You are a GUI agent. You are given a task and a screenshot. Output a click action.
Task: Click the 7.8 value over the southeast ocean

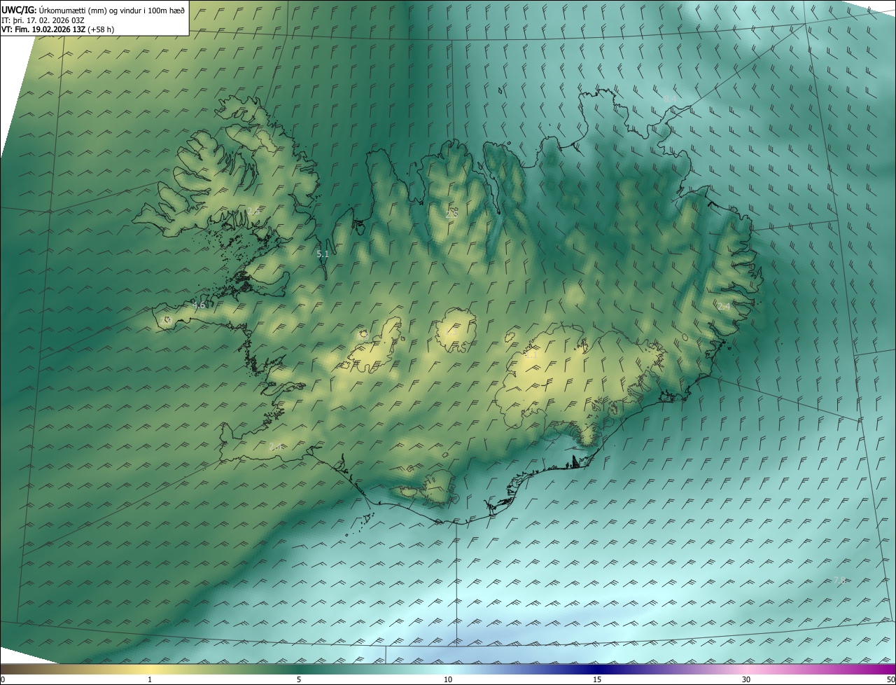click(x=839, y=580)
